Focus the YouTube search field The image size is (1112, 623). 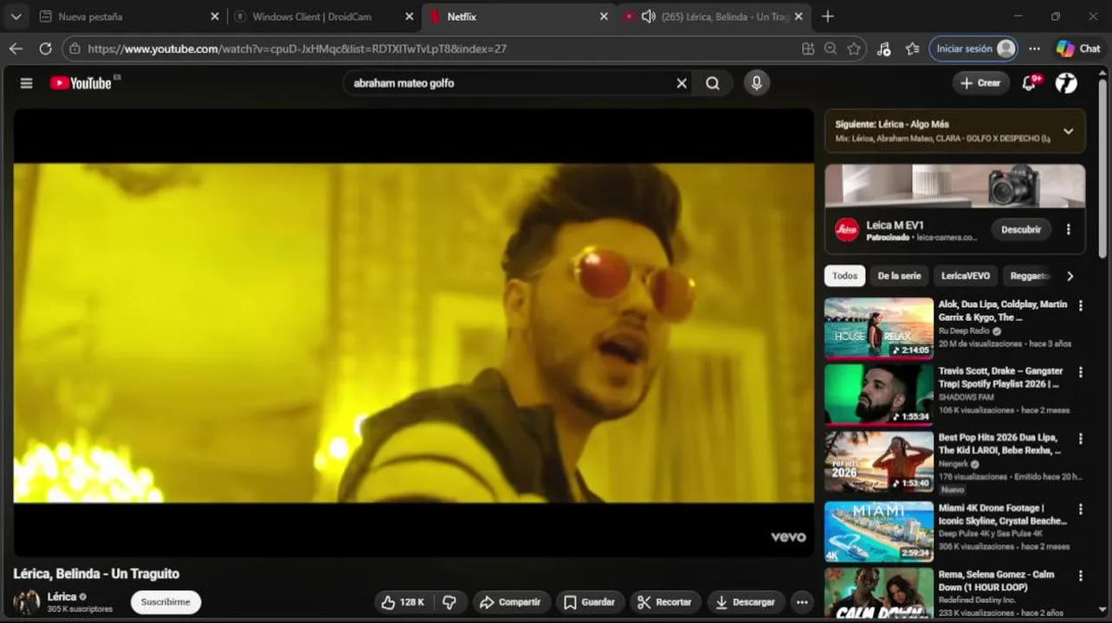[511, 83]
